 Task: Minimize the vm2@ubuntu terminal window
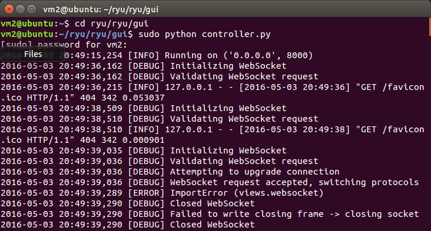(x=21, y=9)
